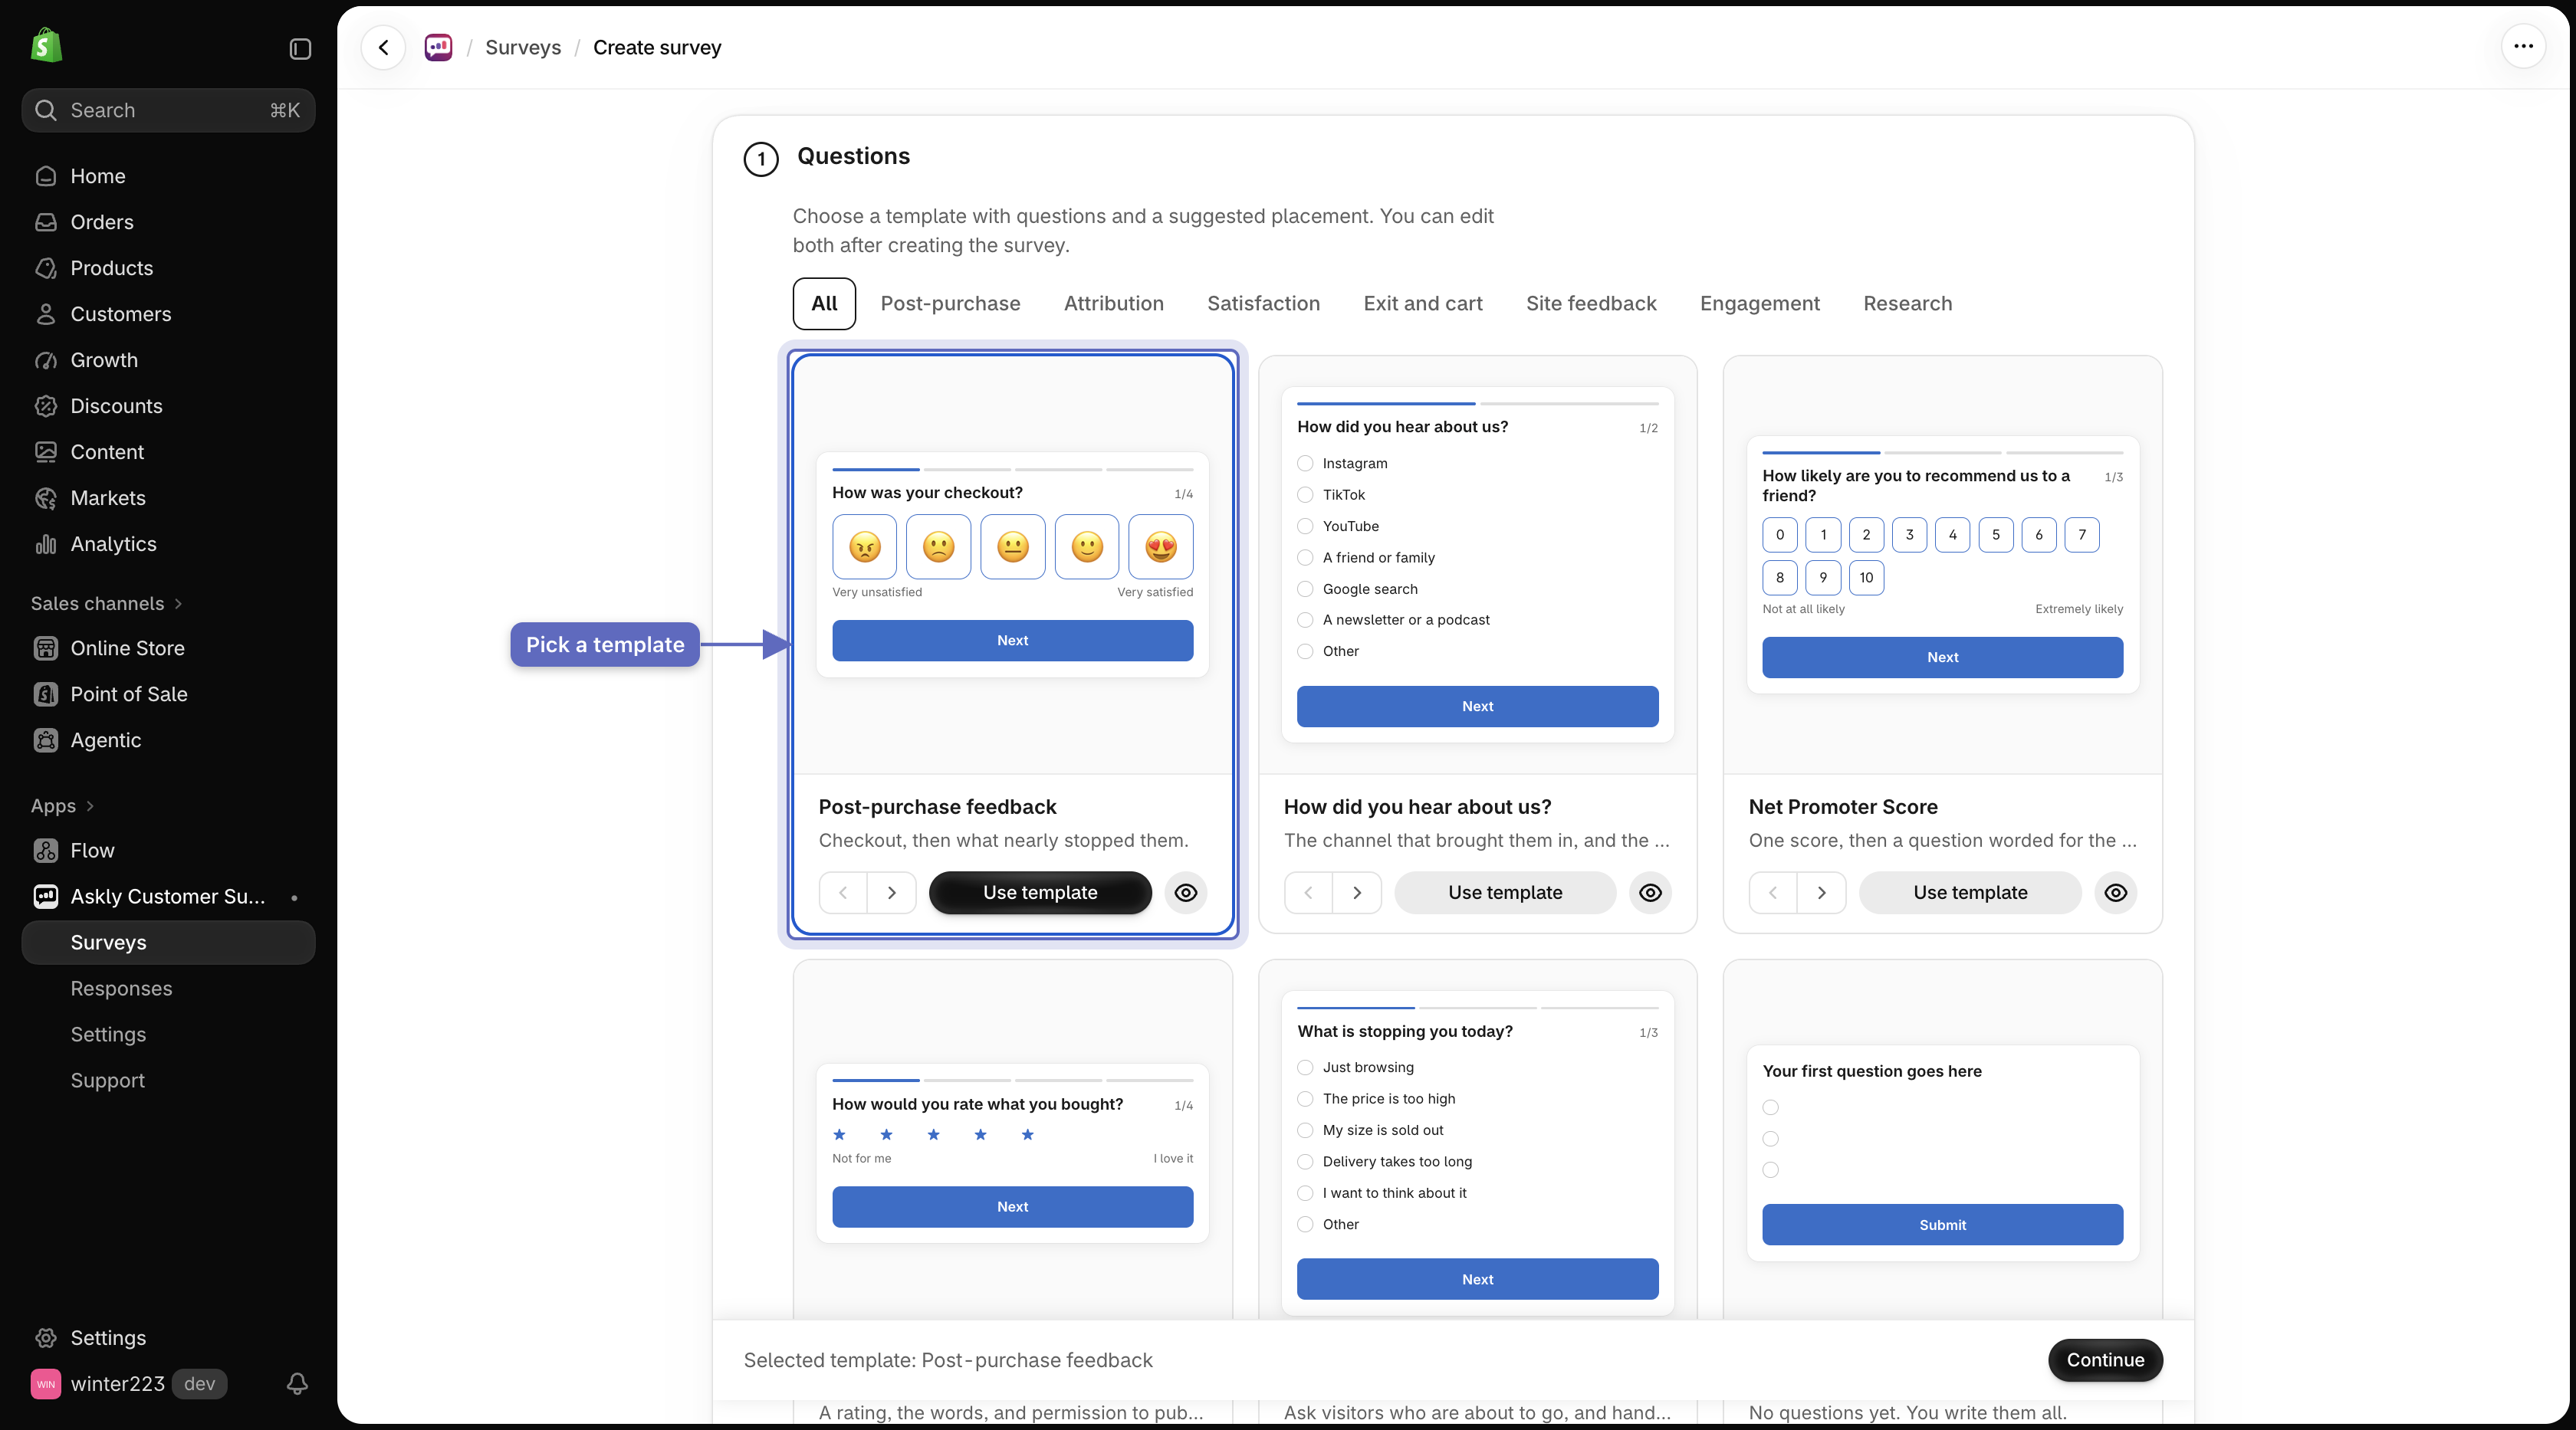The width and height of the screenshot is (2576, 1430).
Task: Click the Search field in sidebar
Action: 168,110
